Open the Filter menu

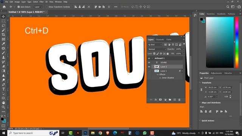42,2
